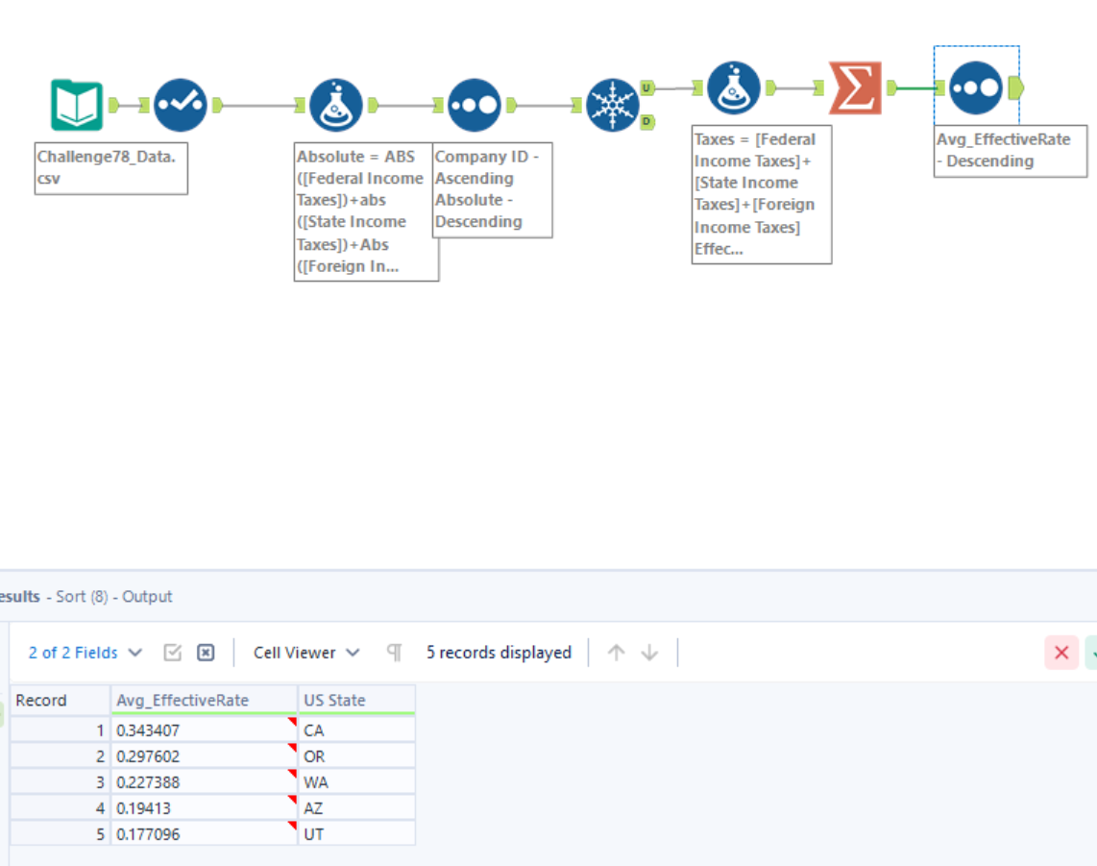Select all fields using the checkmark icon
This screenshot has width=1097, height=866.
click(x=173, y=653)
